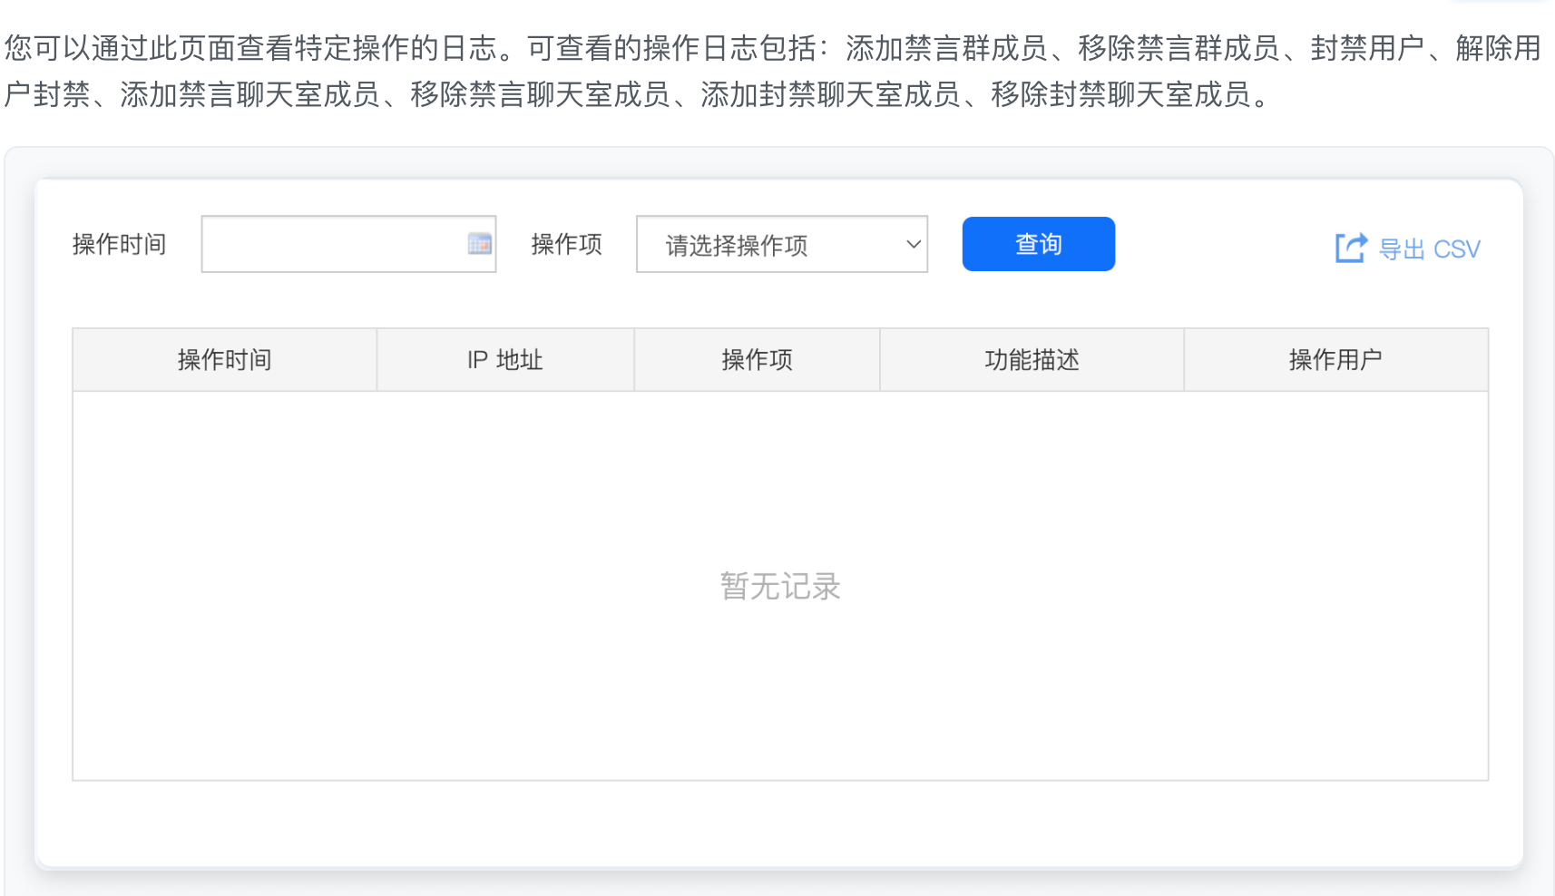Viewport: 1555px width, 896px height.
Task: Click 移除禁言群成员 in the description text
Action: coord(1178,48)
